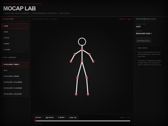
Task: Open REVOLVER // TAKE 1 in take library
Action: click(15, 64)
